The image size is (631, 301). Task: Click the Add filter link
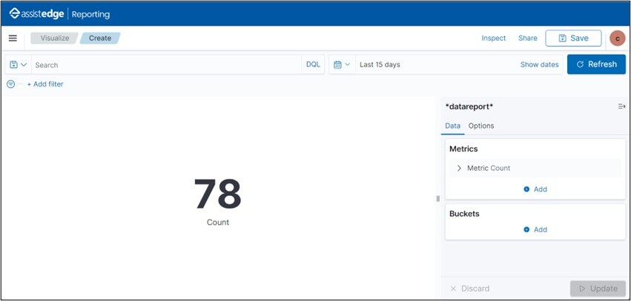pos(45,84)
